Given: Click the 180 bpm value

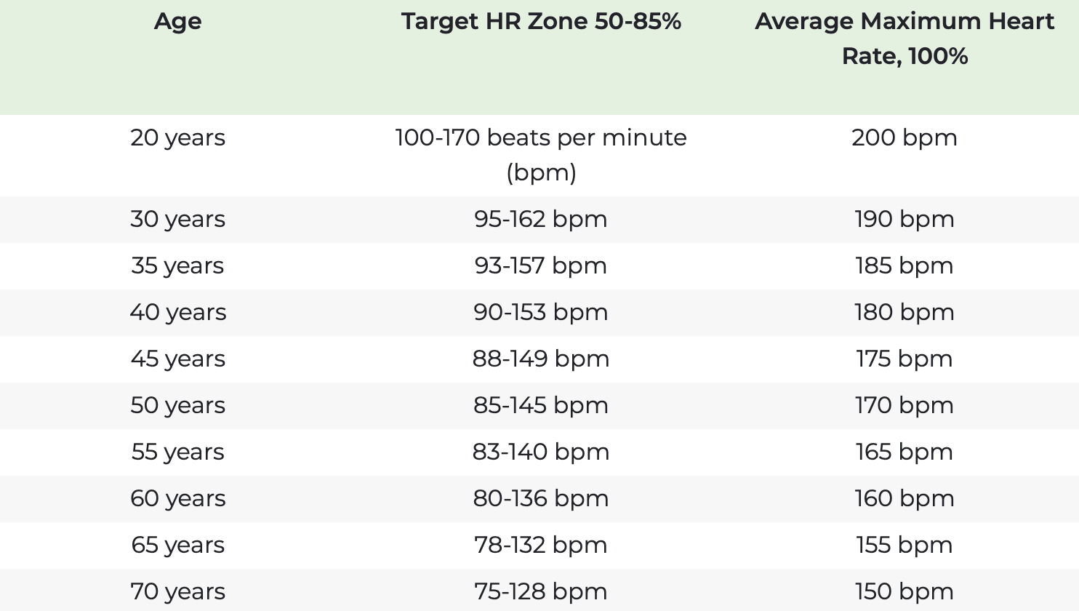Looking at the screenshot, I should tap(904, 312).
